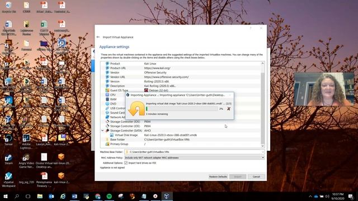
Task: Click the Cancel button in wizard
Action: tap(256, 176)
